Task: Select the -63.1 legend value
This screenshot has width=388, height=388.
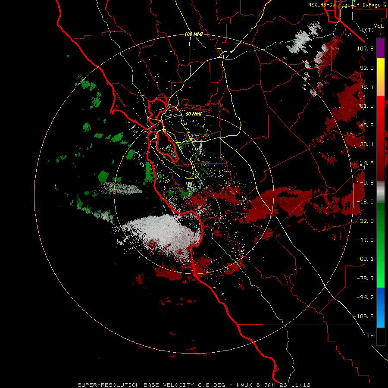Action: [x=365, y=259]
